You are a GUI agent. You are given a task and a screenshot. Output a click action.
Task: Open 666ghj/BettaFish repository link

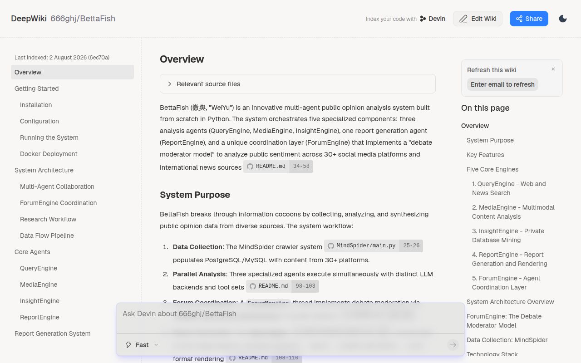[83, 19]
